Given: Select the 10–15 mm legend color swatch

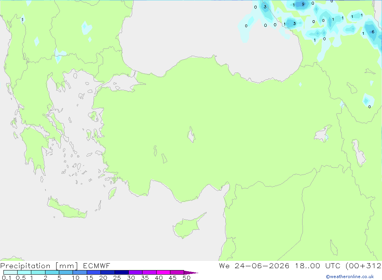Looking at the screenshot, I should coord(80,272).
